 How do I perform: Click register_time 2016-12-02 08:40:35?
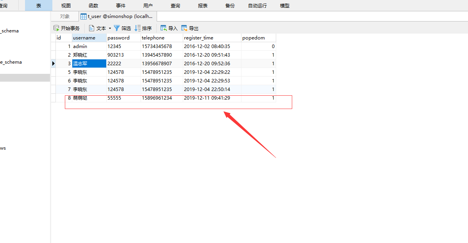point(212,46)
